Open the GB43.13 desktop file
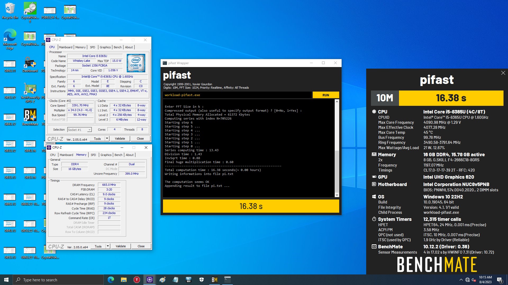The width and height of the screenshot is (508, 285). click(10, 226)
